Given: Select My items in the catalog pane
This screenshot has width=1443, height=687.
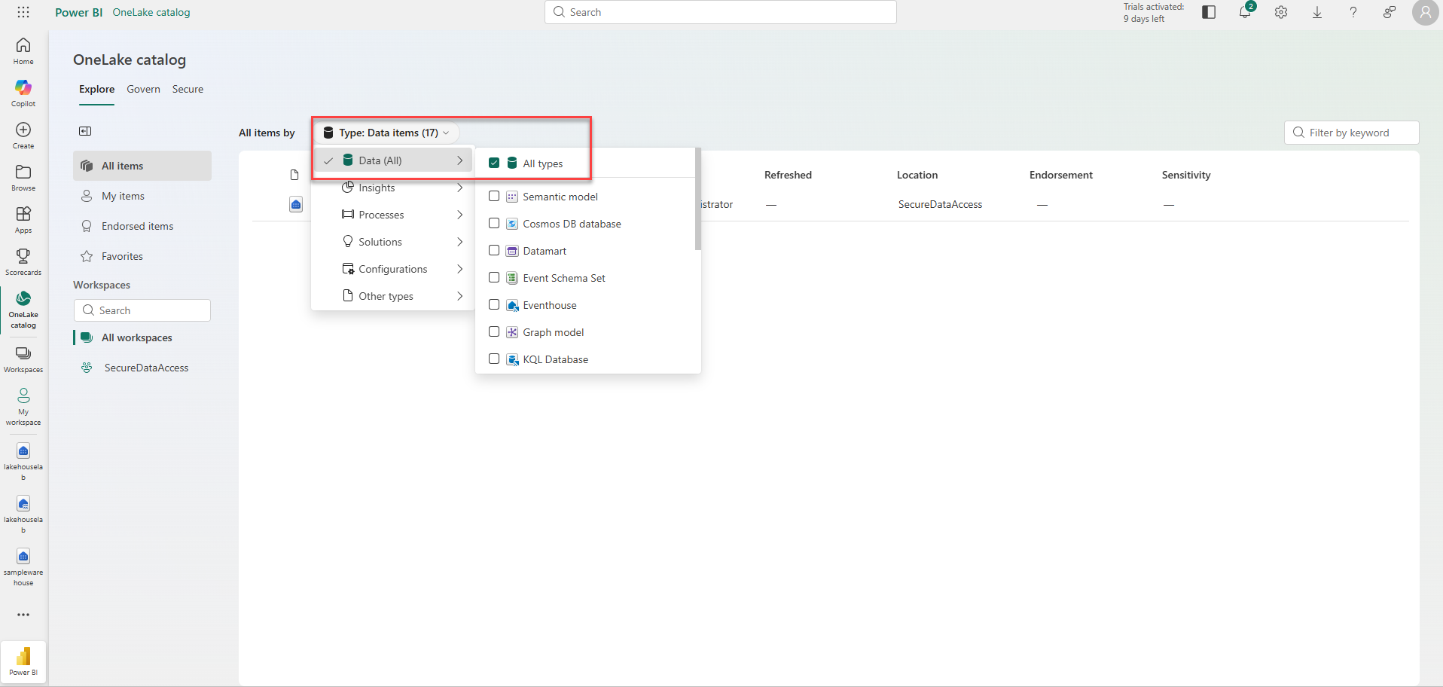Looking at the screenshot, I should (x=142, y=196).
